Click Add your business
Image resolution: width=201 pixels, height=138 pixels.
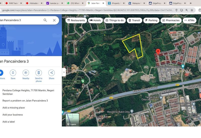[13, 115]
